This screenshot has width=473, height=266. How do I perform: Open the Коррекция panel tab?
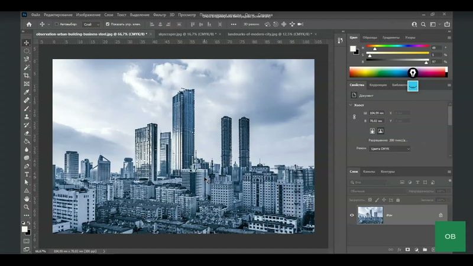click(378, 85)
